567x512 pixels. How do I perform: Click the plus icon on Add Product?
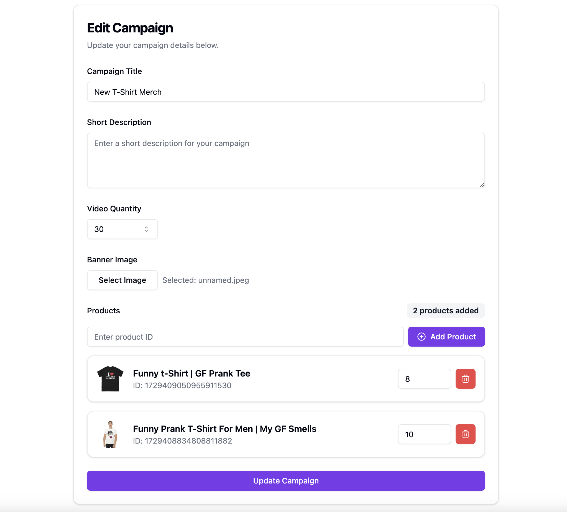[x=421, y=337]
